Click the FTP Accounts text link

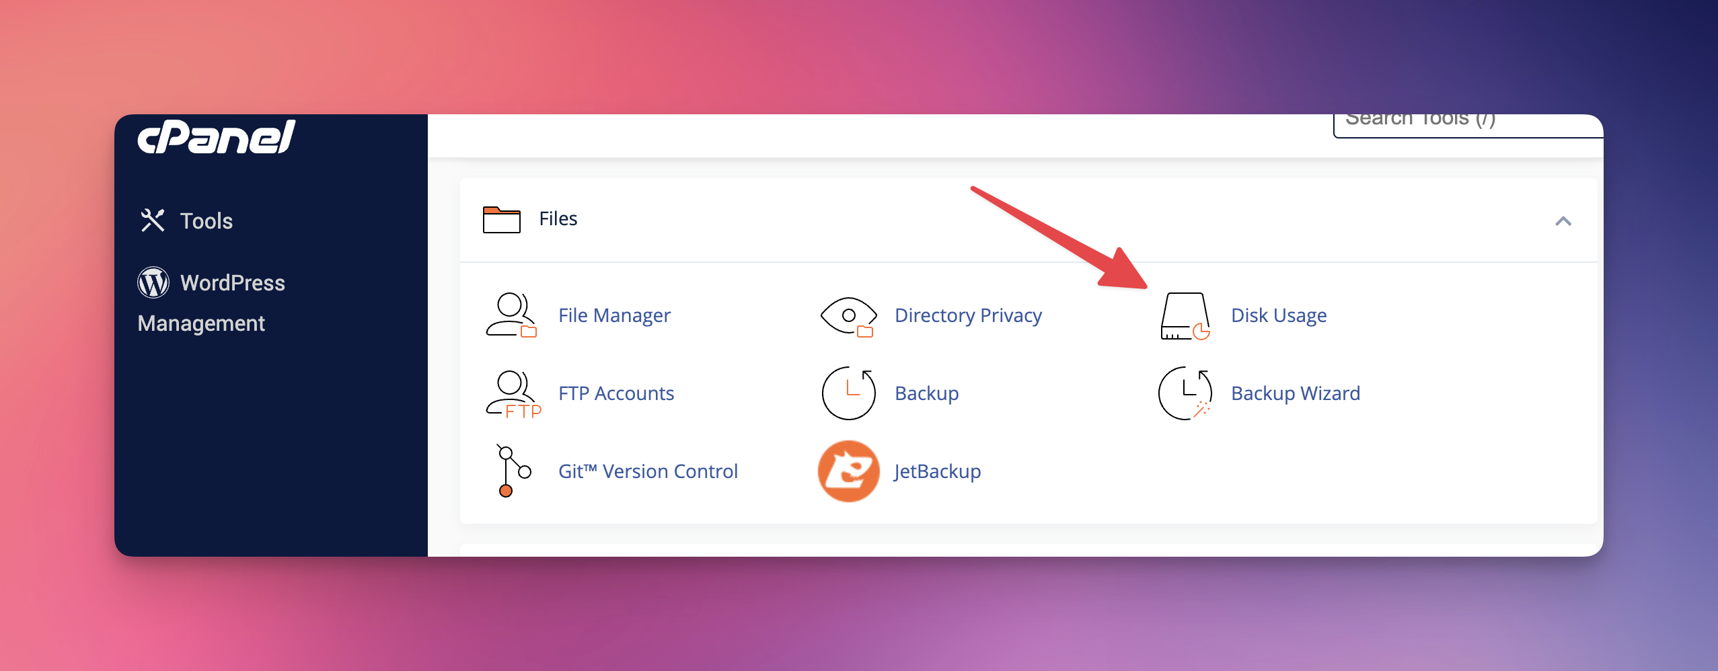tap(615, 393)
